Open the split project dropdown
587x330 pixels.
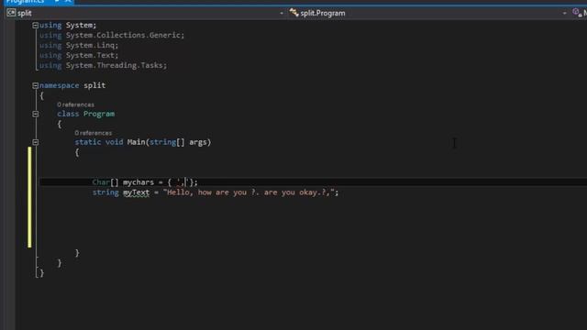point(282,13)
